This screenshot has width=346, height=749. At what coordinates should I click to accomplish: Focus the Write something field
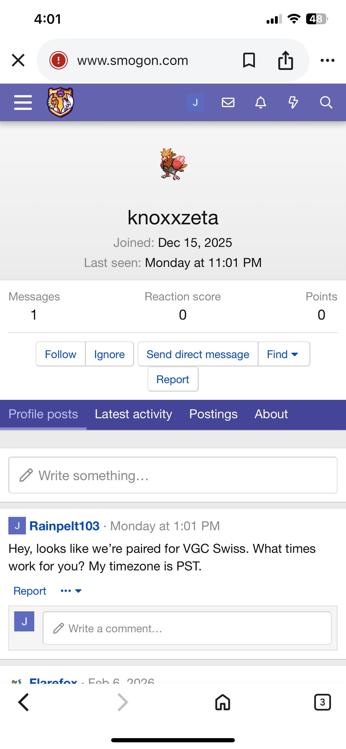coord(173,475)
